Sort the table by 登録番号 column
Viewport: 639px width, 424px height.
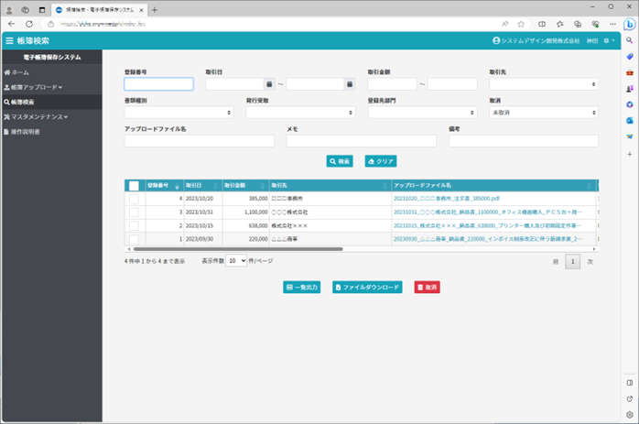164,186
